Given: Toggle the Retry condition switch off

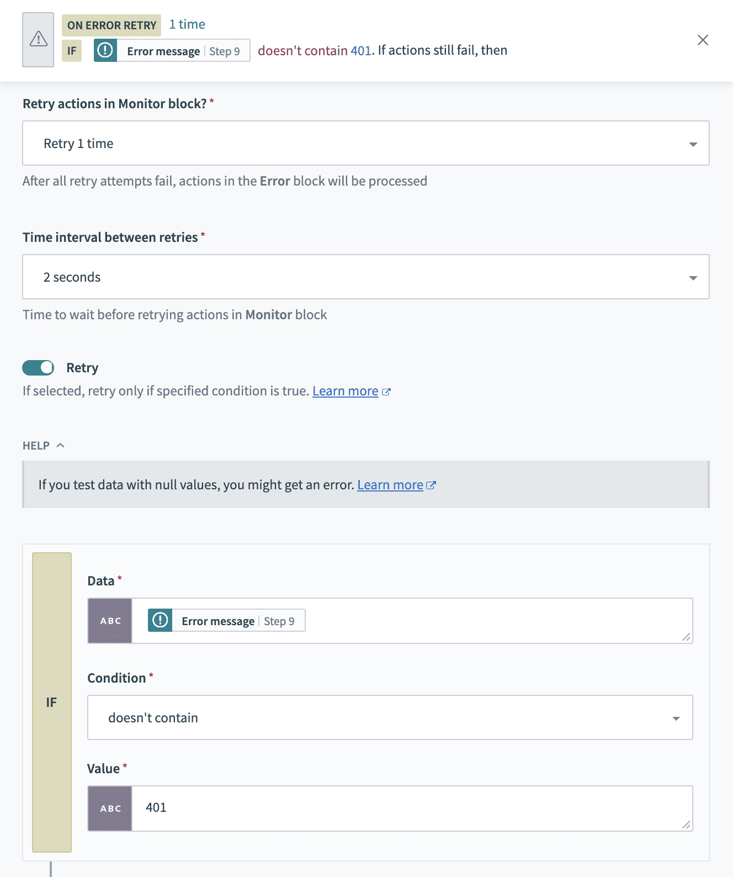Looking at the screenshot, I should tap(38, 368).
